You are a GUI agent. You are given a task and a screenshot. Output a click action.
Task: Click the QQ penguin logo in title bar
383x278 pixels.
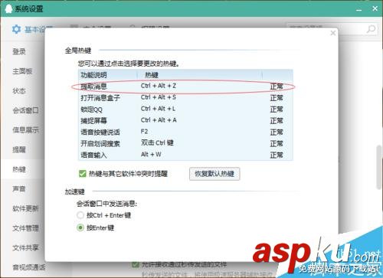[8, 8]
